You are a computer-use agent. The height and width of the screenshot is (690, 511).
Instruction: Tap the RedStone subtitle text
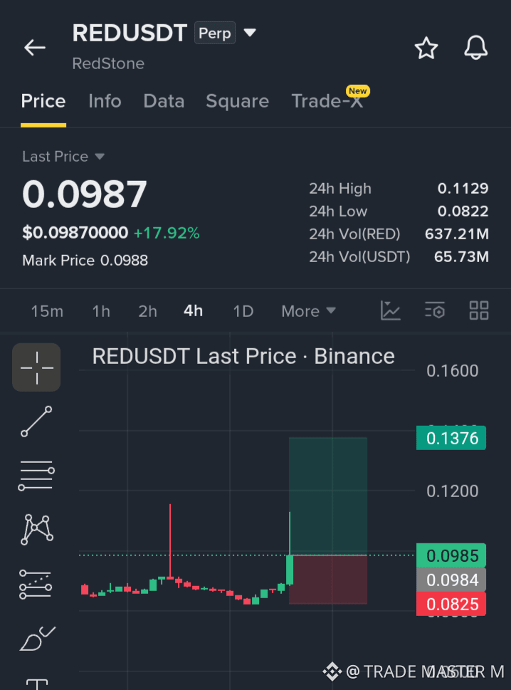click(108, 63)
